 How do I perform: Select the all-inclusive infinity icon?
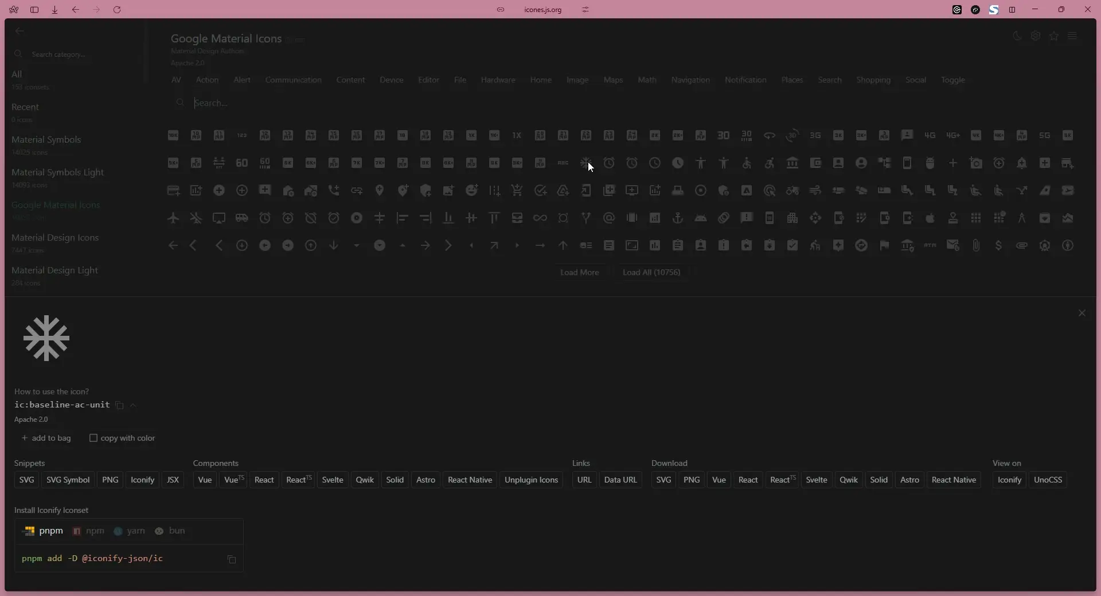click(540, 218)
